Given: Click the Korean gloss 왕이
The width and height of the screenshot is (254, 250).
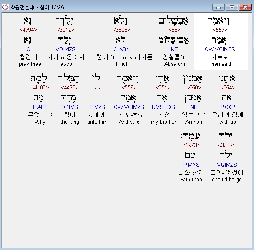Looking at the screenshot, I should 70,115.
